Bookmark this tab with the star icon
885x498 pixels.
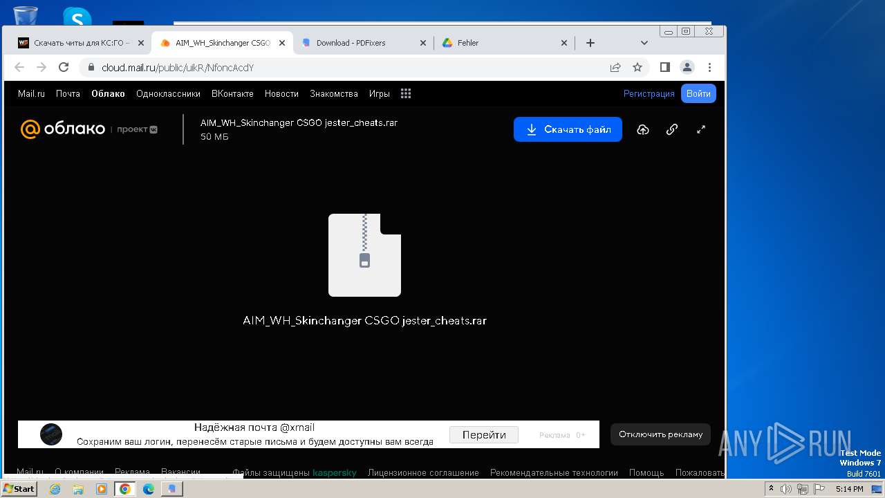pyautogui.click(x=637, y=67)
